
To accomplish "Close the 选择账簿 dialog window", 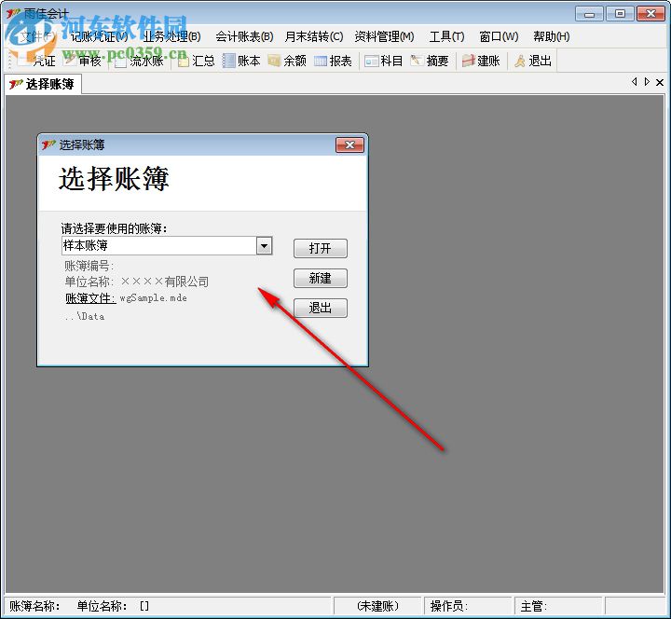I will click(349, 144).
